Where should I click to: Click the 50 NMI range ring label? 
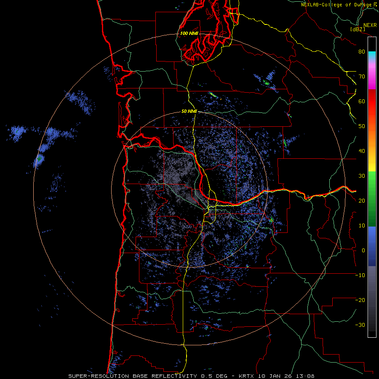[189, 112]
